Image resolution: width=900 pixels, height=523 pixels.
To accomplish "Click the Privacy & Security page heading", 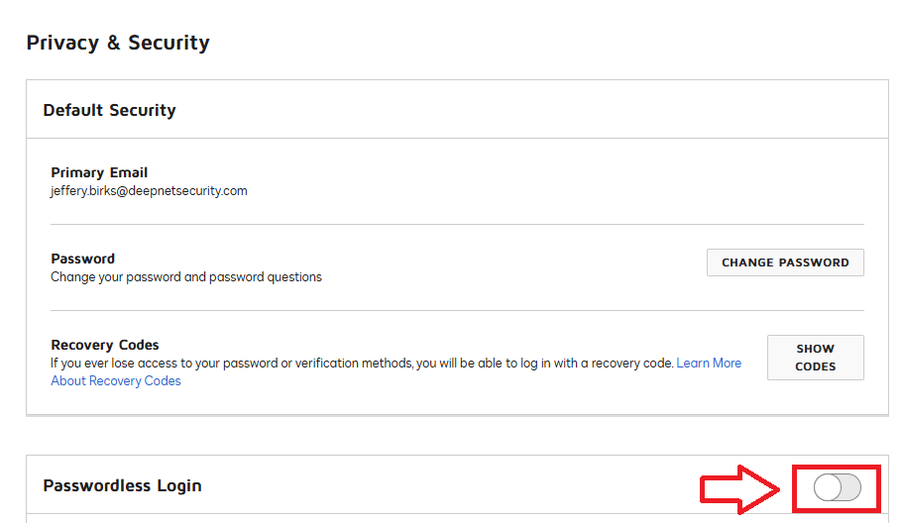I will coord(118,43).
